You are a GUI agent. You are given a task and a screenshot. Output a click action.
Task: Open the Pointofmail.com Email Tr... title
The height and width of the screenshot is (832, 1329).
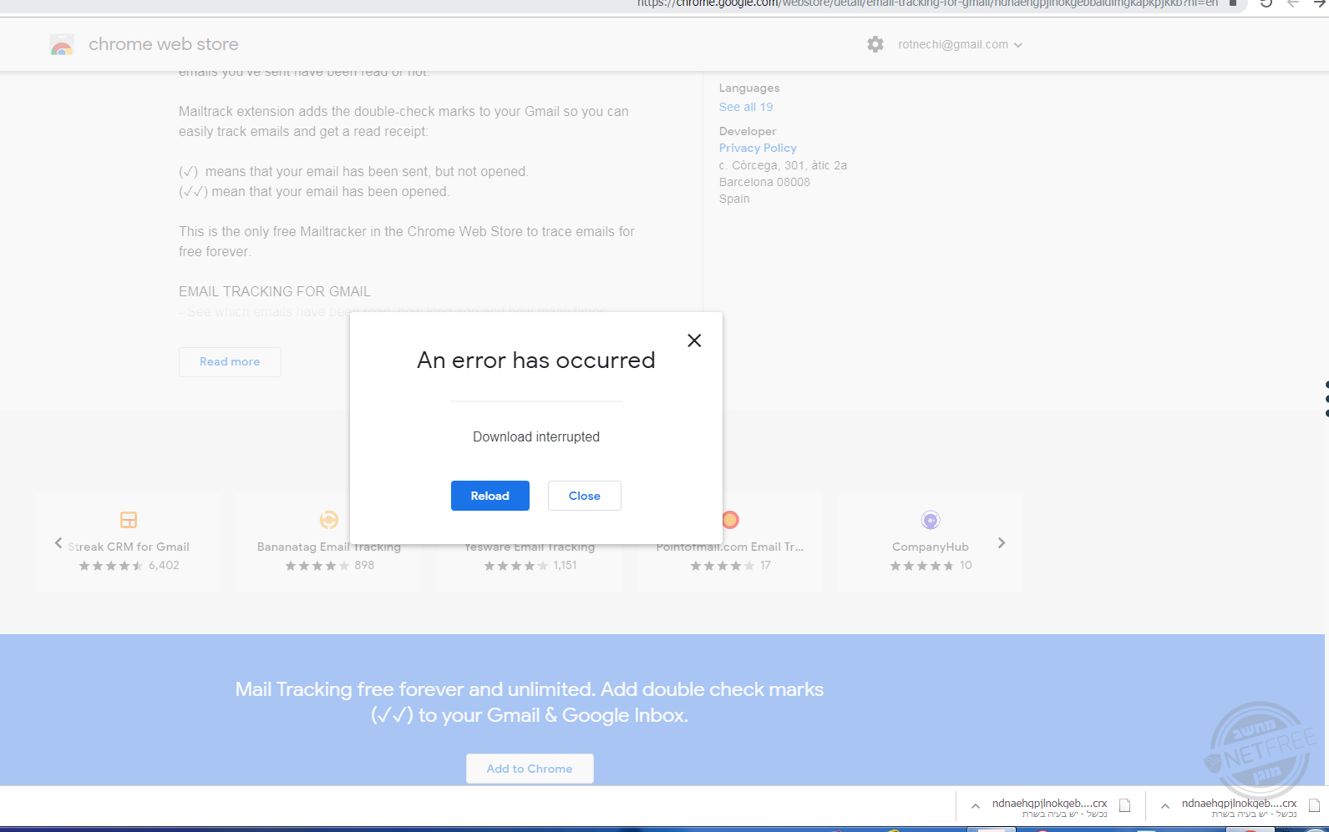tap(730, 547)
